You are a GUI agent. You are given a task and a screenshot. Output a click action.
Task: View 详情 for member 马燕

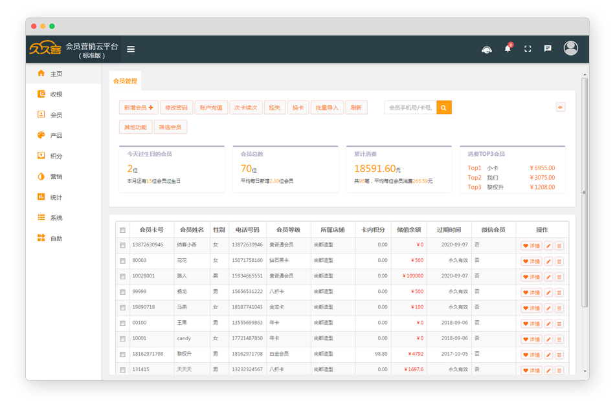tap(531, 308)
